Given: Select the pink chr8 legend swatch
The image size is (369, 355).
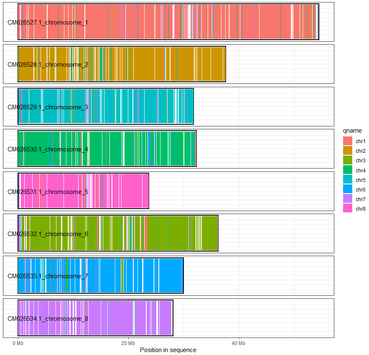Looking at the screenshot, I should [x=348, y=208].
